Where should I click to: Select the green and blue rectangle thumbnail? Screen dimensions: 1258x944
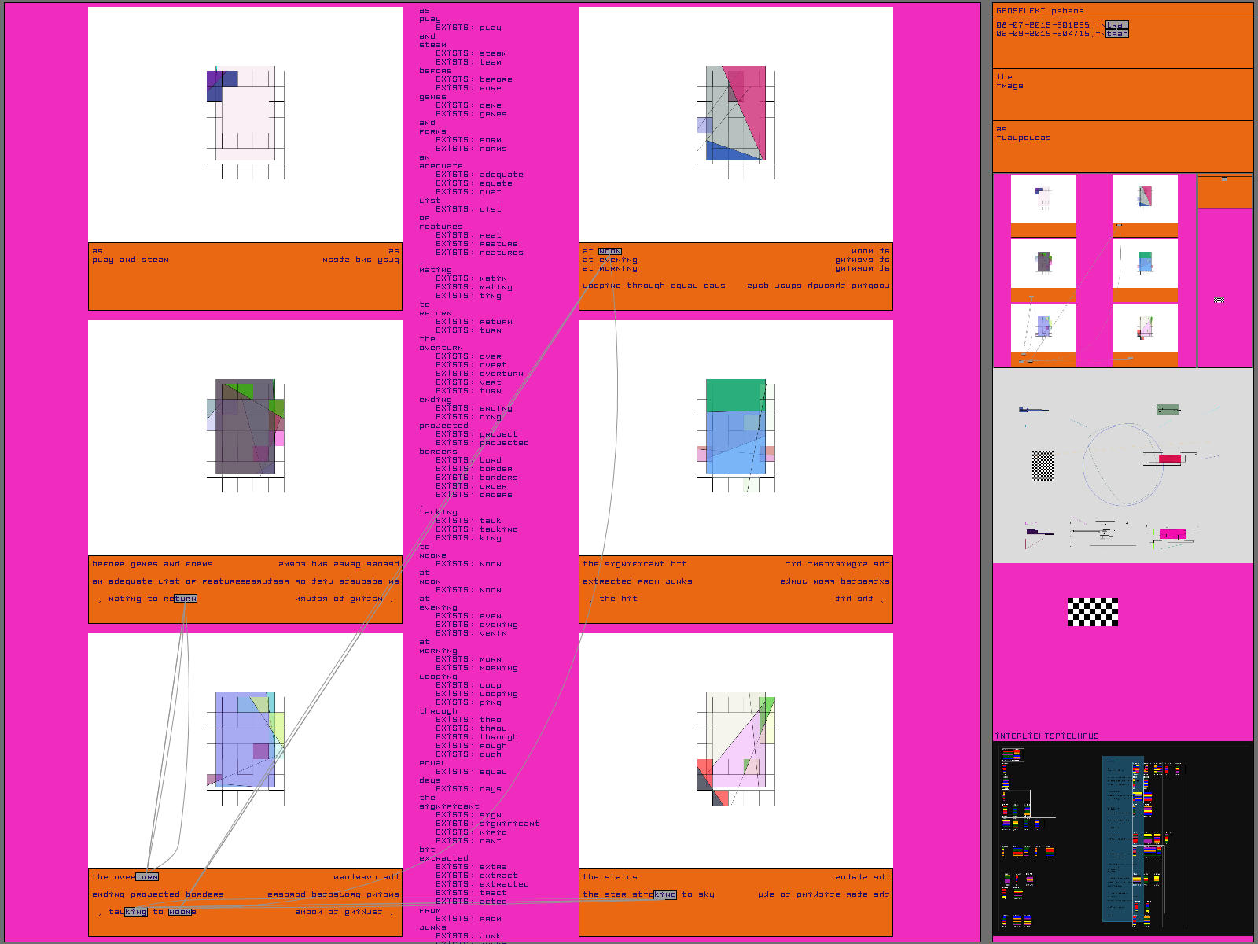[1145, 264]
